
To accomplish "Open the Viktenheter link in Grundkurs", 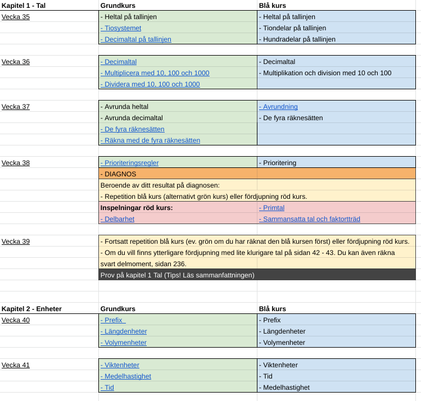I will click(x=121, y=365).
